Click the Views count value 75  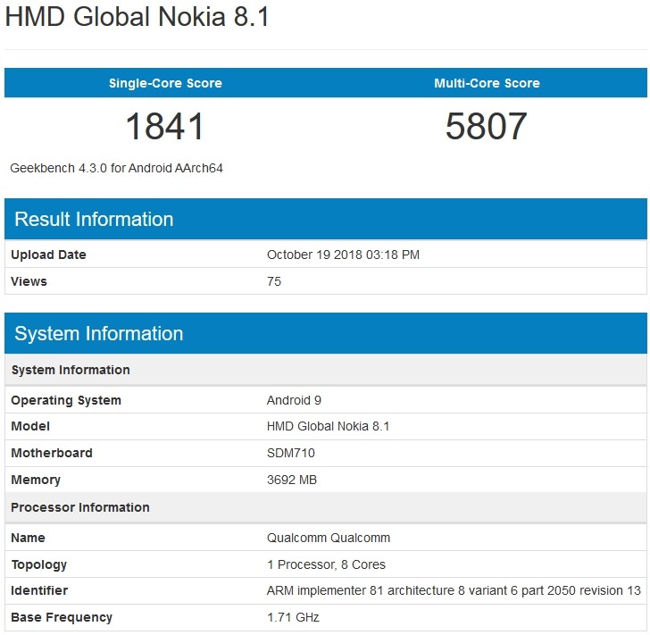pos(274,281)
